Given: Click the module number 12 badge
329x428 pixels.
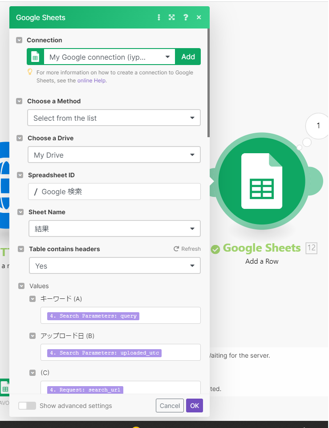Looking at the screenshot, I should [x=311, y=248].
